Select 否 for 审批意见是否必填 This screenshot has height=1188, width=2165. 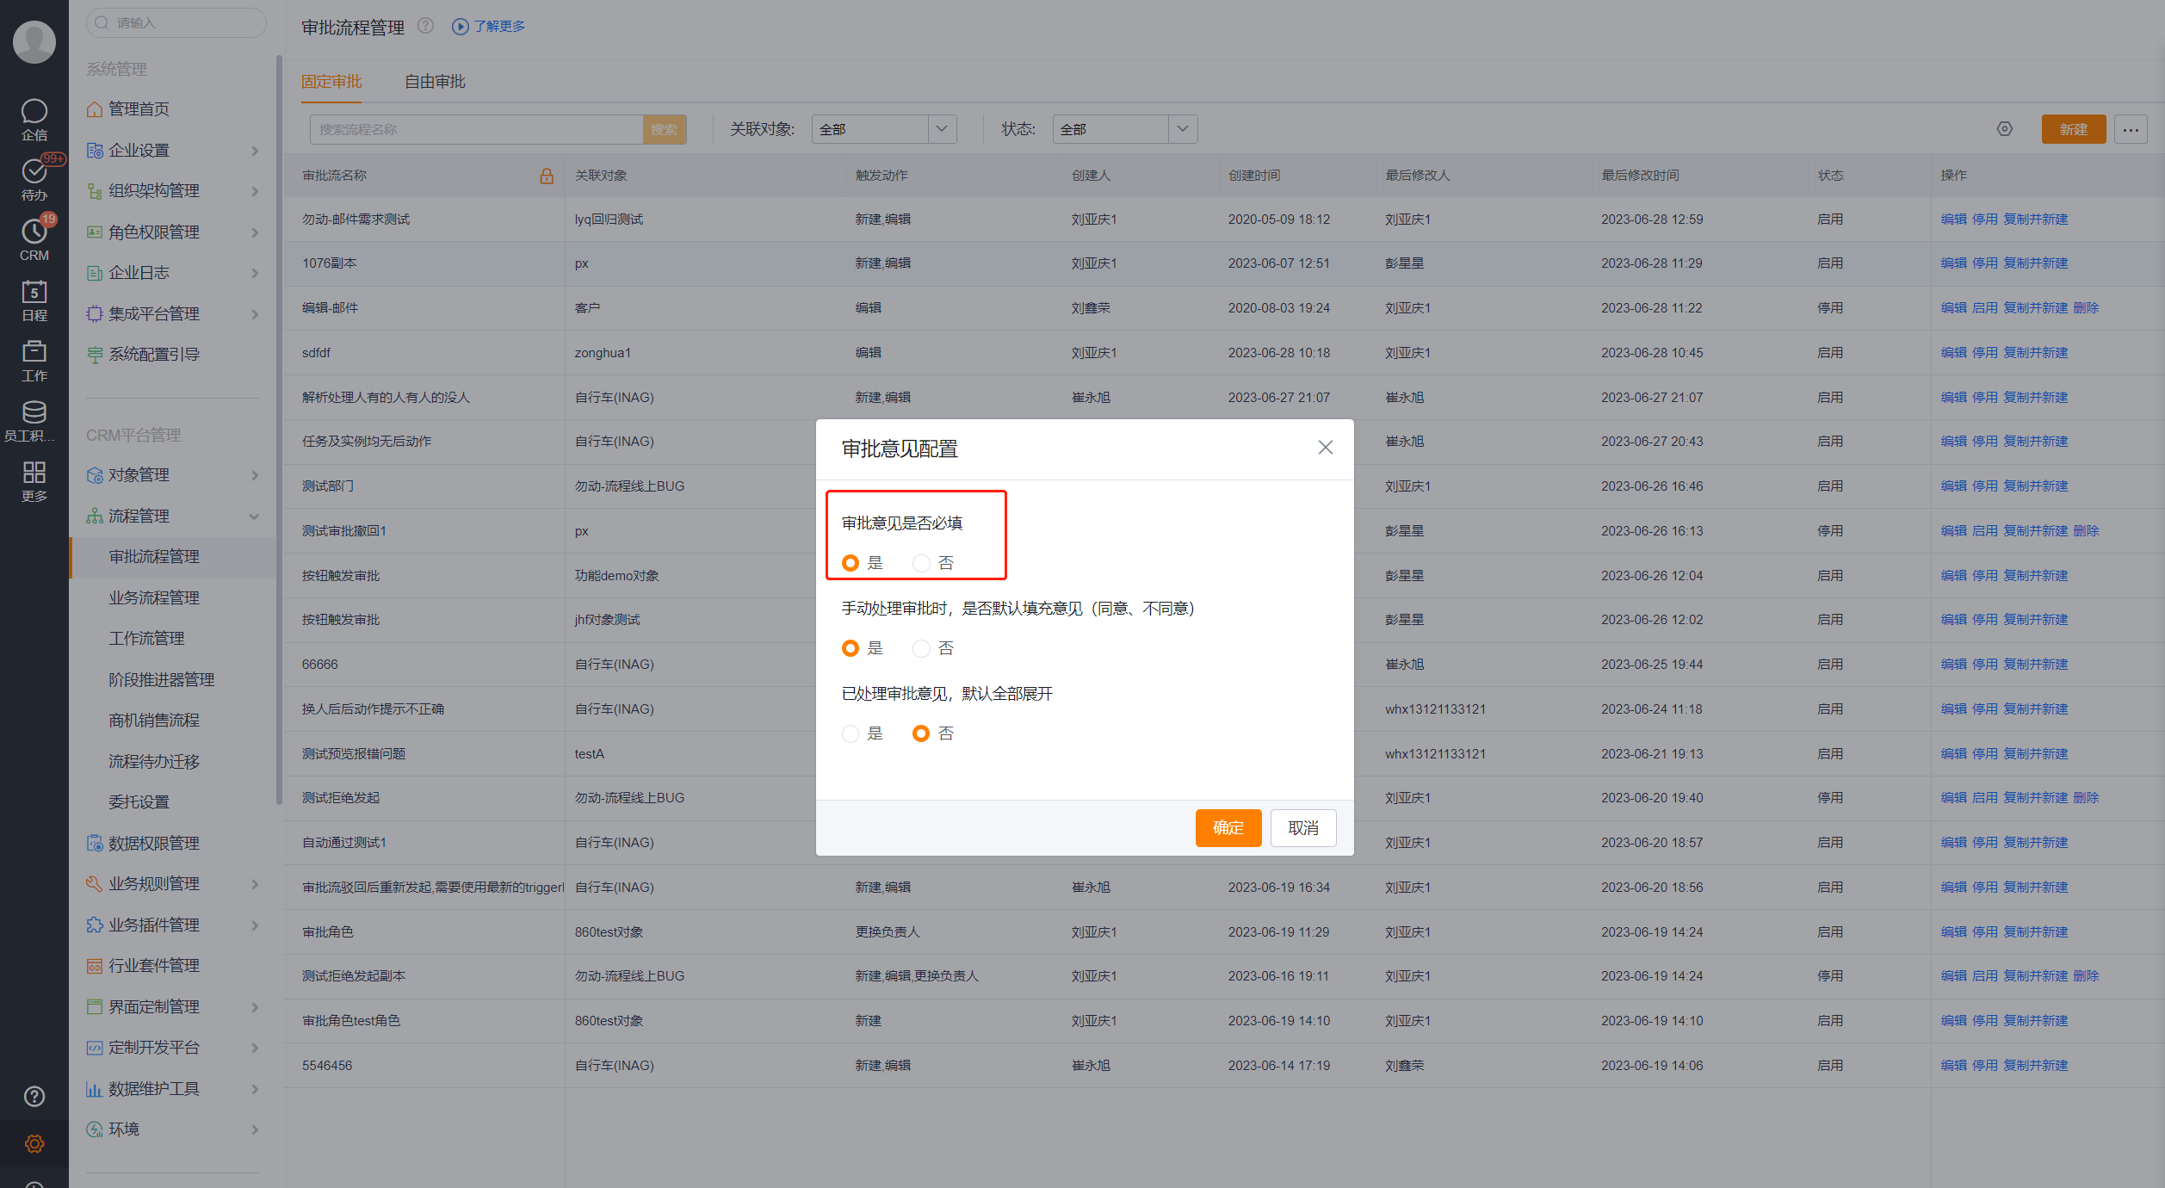tap(921, 563)
